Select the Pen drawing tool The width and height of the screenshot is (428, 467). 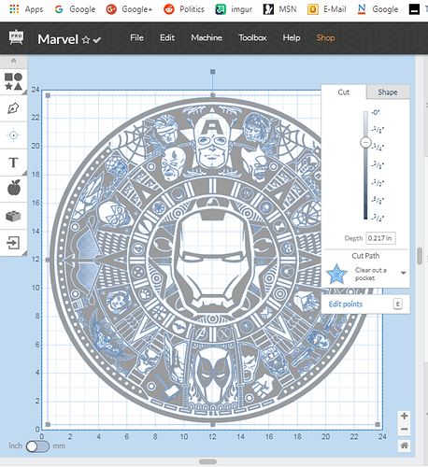tap(13, 108)
